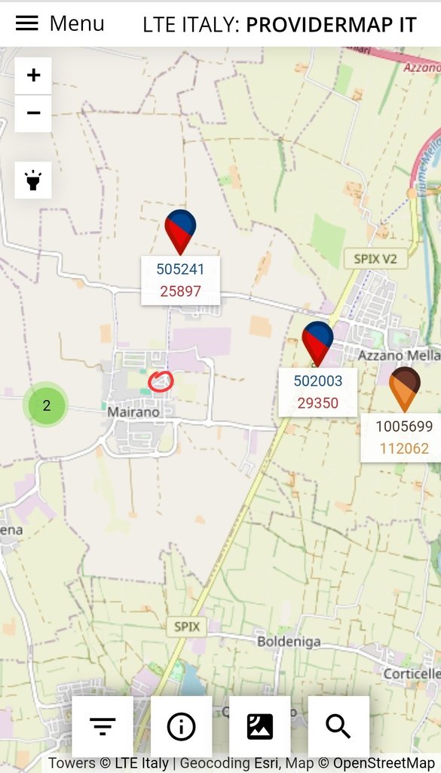The width and height of the screenshot is (441, 773).
Task: Switch map imagery with picture icon
Action: [x=260, y=727]
